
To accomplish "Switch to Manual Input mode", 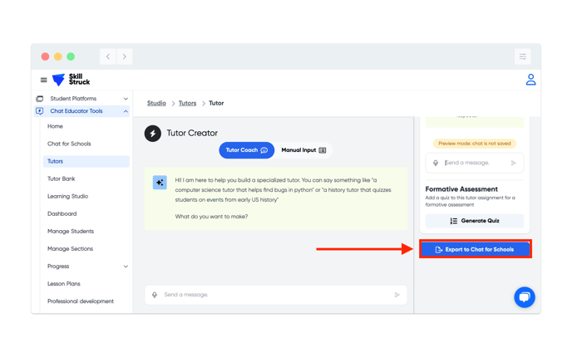I will point(303,150).
